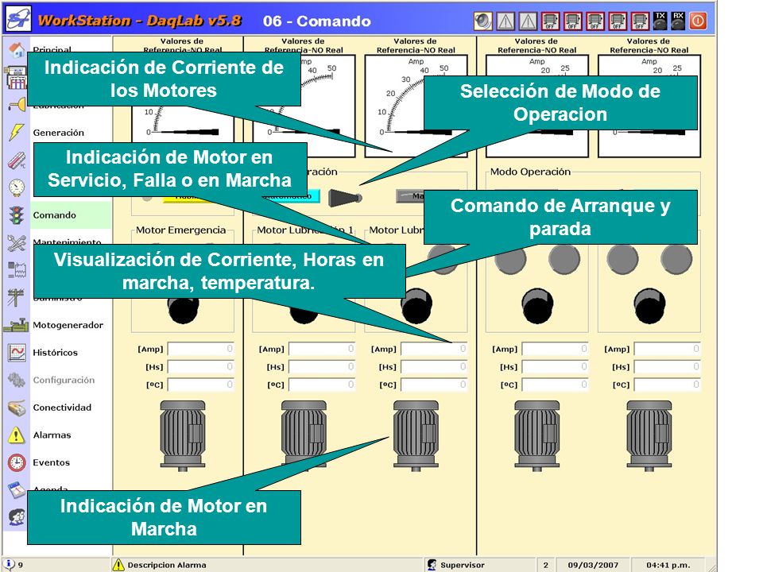Click the Motogenerador engine icon
This screenshot has height=572, width=763.
pos(17,325)
